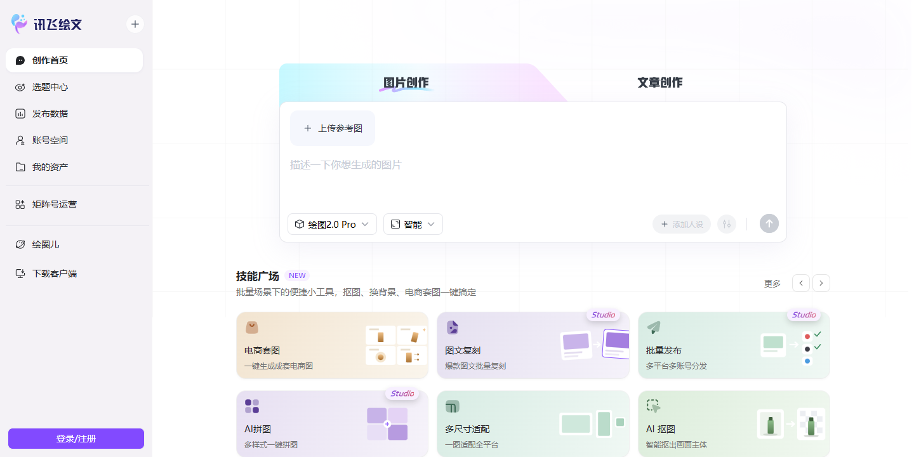914x457 pixels.
Task: Click the Studio badge on 图文复刻
Action: pos(603,315)
